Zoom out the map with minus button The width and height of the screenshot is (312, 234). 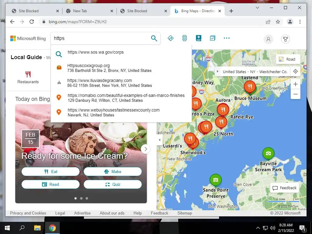pos(296,94)
